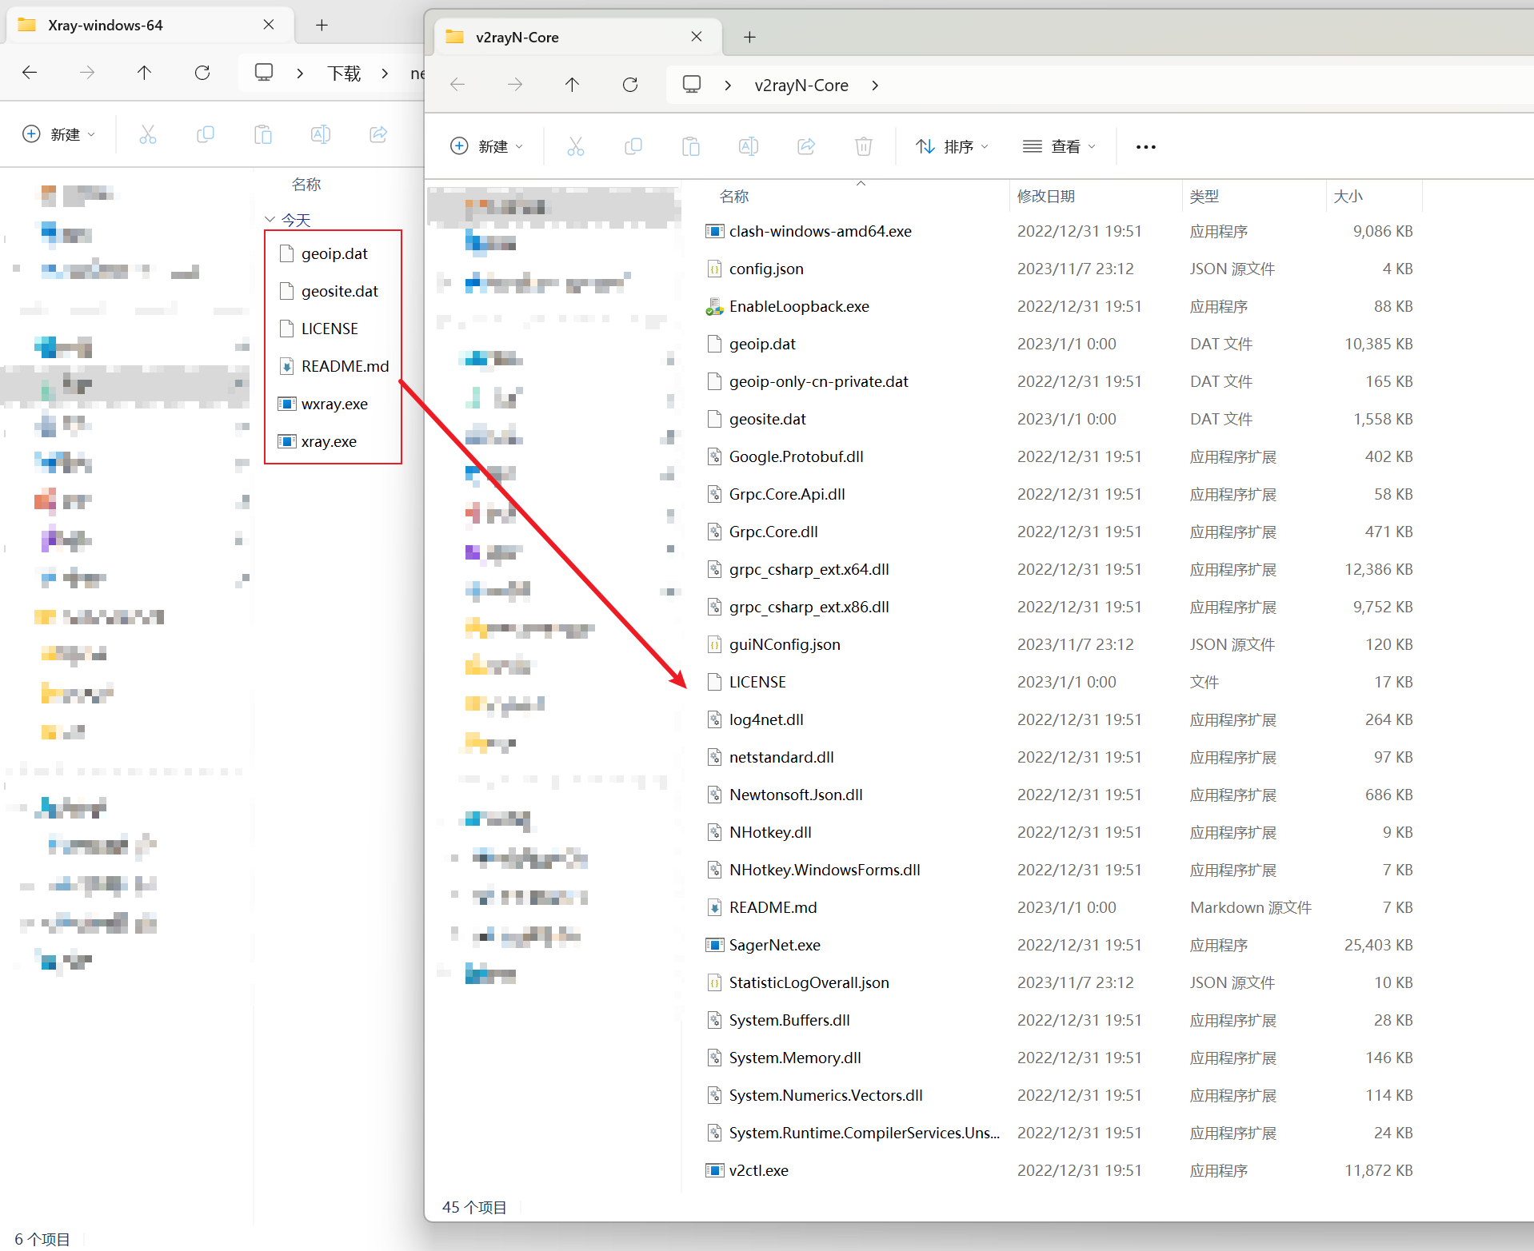The image size is (1534, 1251).
Task: Close the Xray-windows-64 tab
Action: [x=269, y=25]
